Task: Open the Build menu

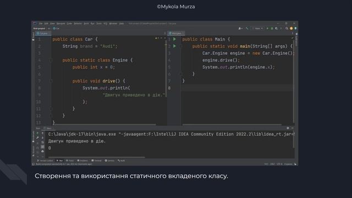Action: coord(86,23)
